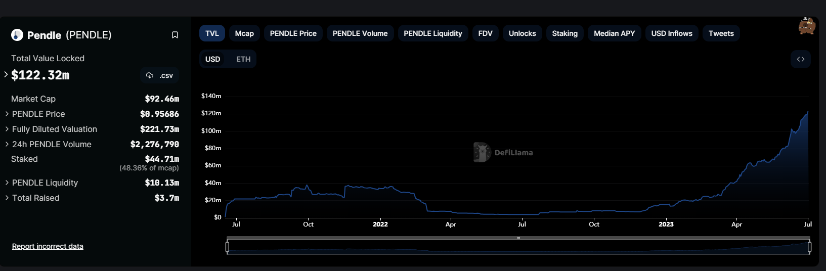Click the Pendle token logo
This screenshot has height=271, width=826.
[x=17, y=35]
